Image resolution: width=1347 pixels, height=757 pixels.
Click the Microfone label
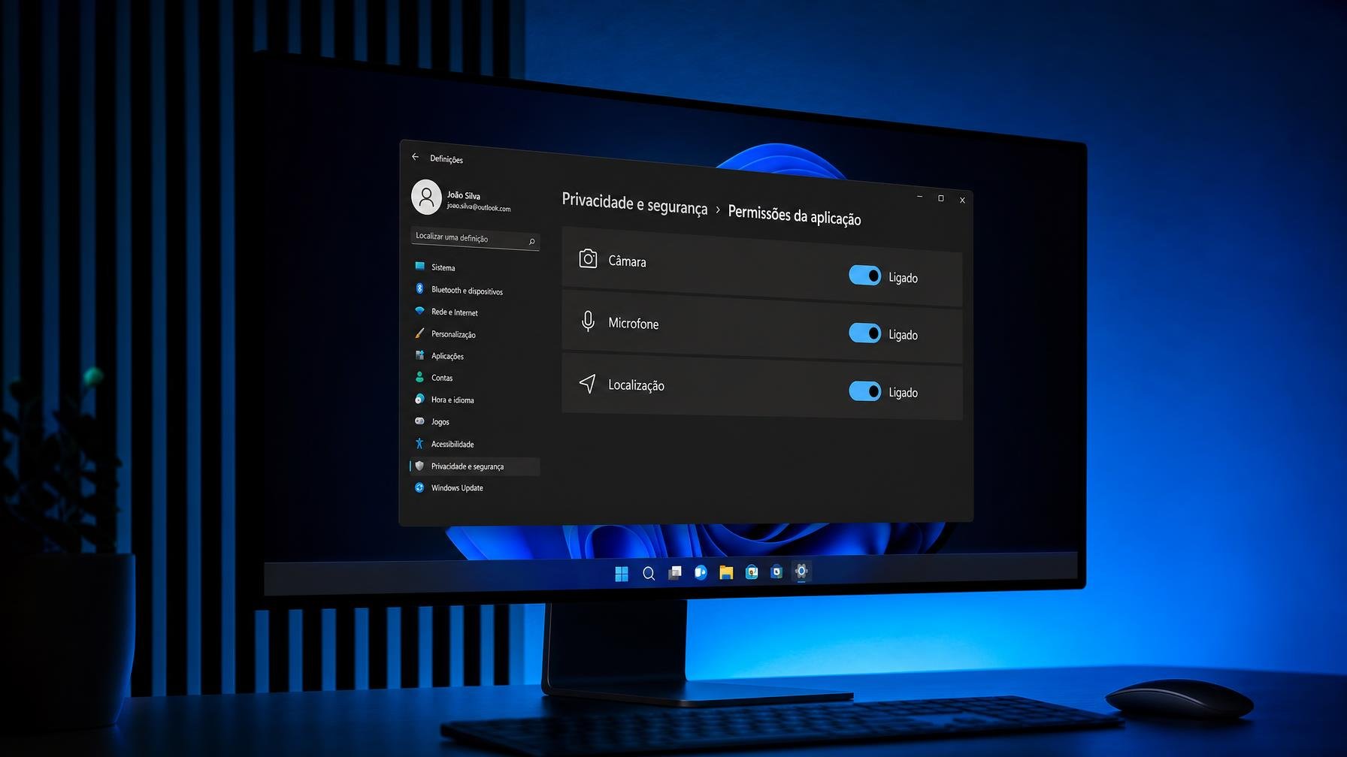click(x=633, y=324)
